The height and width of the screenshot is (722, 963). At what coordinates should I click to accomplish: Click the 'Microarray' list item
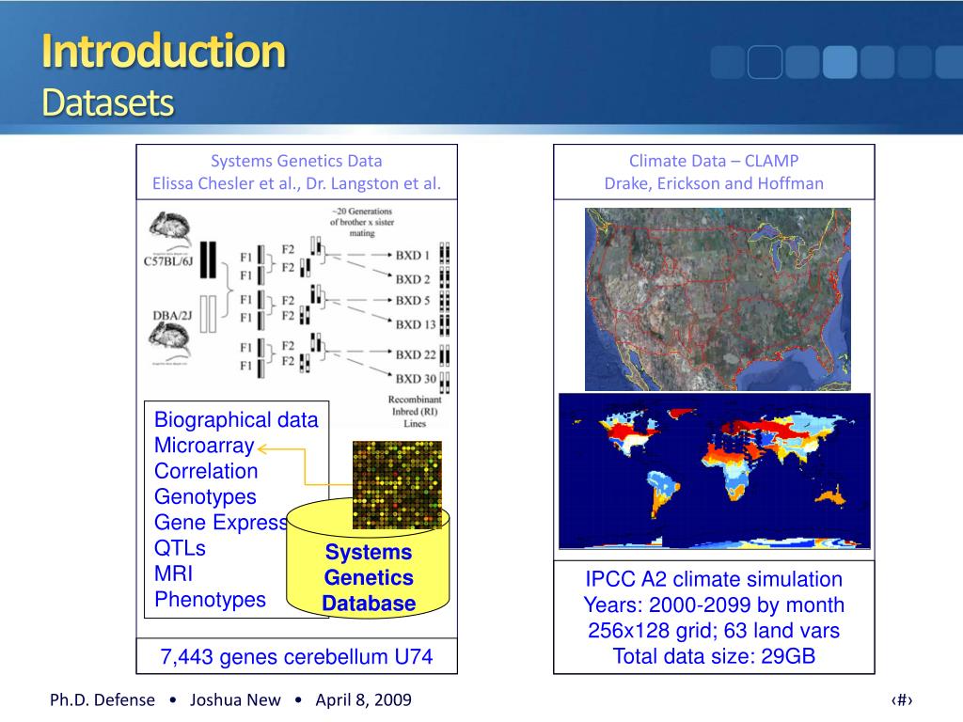tap(204, 446)
